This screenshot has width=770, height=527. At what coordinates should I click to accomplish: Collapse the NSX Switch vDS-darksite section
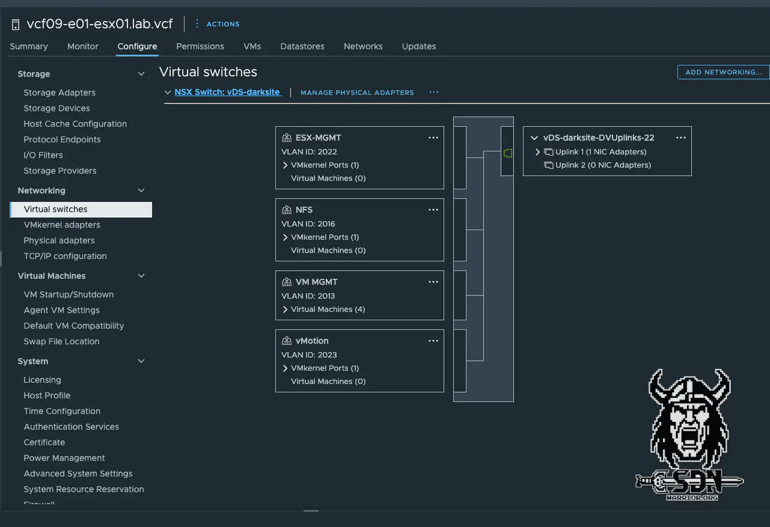168,93
